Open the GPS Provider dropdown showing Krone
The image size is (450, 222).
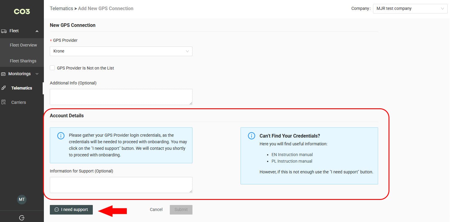pos(121,51)
